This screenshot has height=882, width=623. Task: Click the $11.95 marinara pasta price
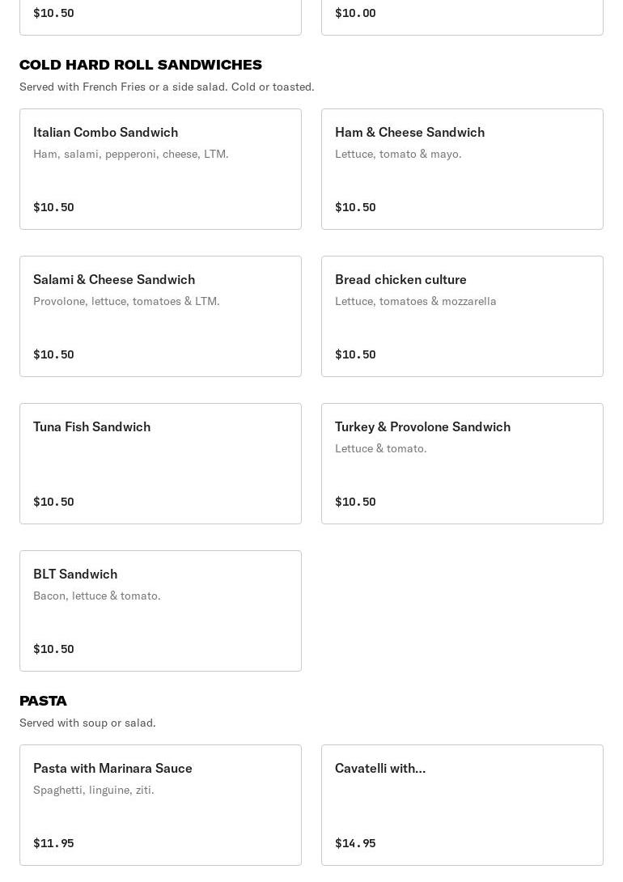point(53,843)
